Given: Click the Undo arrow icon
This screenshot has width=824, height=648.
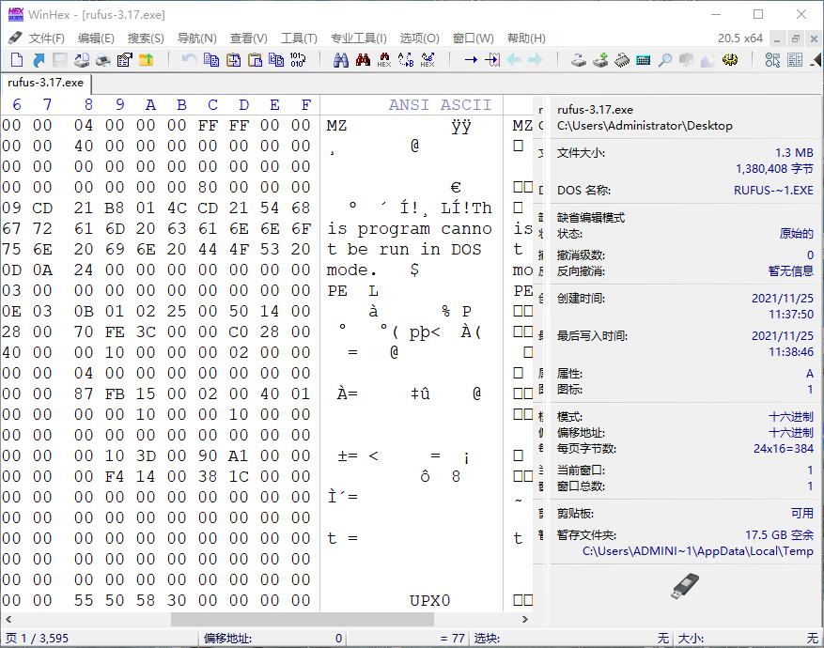Looking at the screenshot, I should pos(189,60).
